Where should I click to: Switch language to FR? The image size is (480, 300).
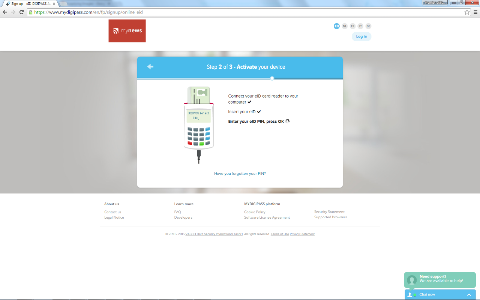tap(352, 26)
